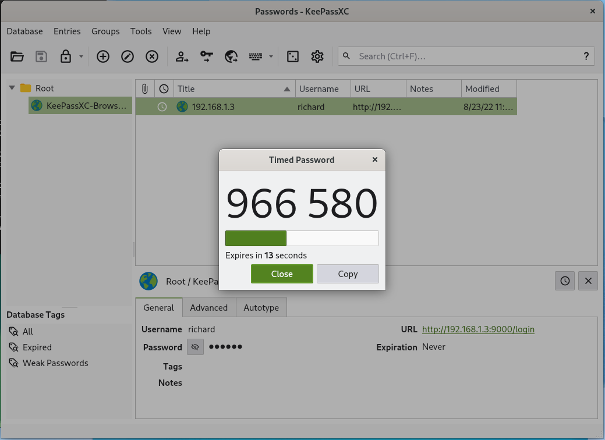Click the TOTP expiry progress bar

point(302,238)
